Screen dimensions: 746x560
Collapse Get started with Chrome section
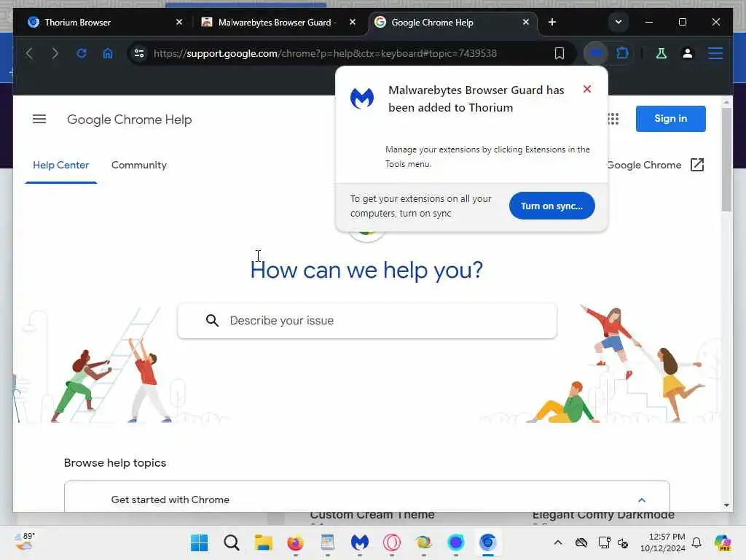pyautogui.click(x=641, y=500)
